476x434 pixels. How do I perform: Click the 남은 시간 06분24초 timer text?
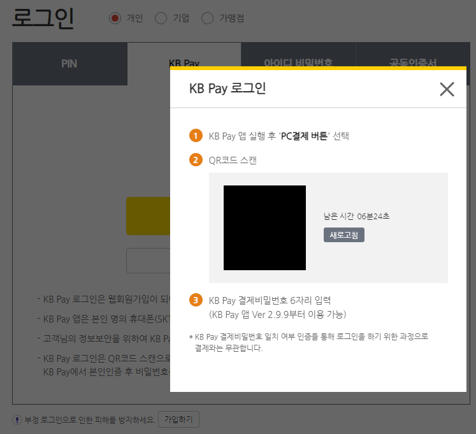tap(356, 216)
